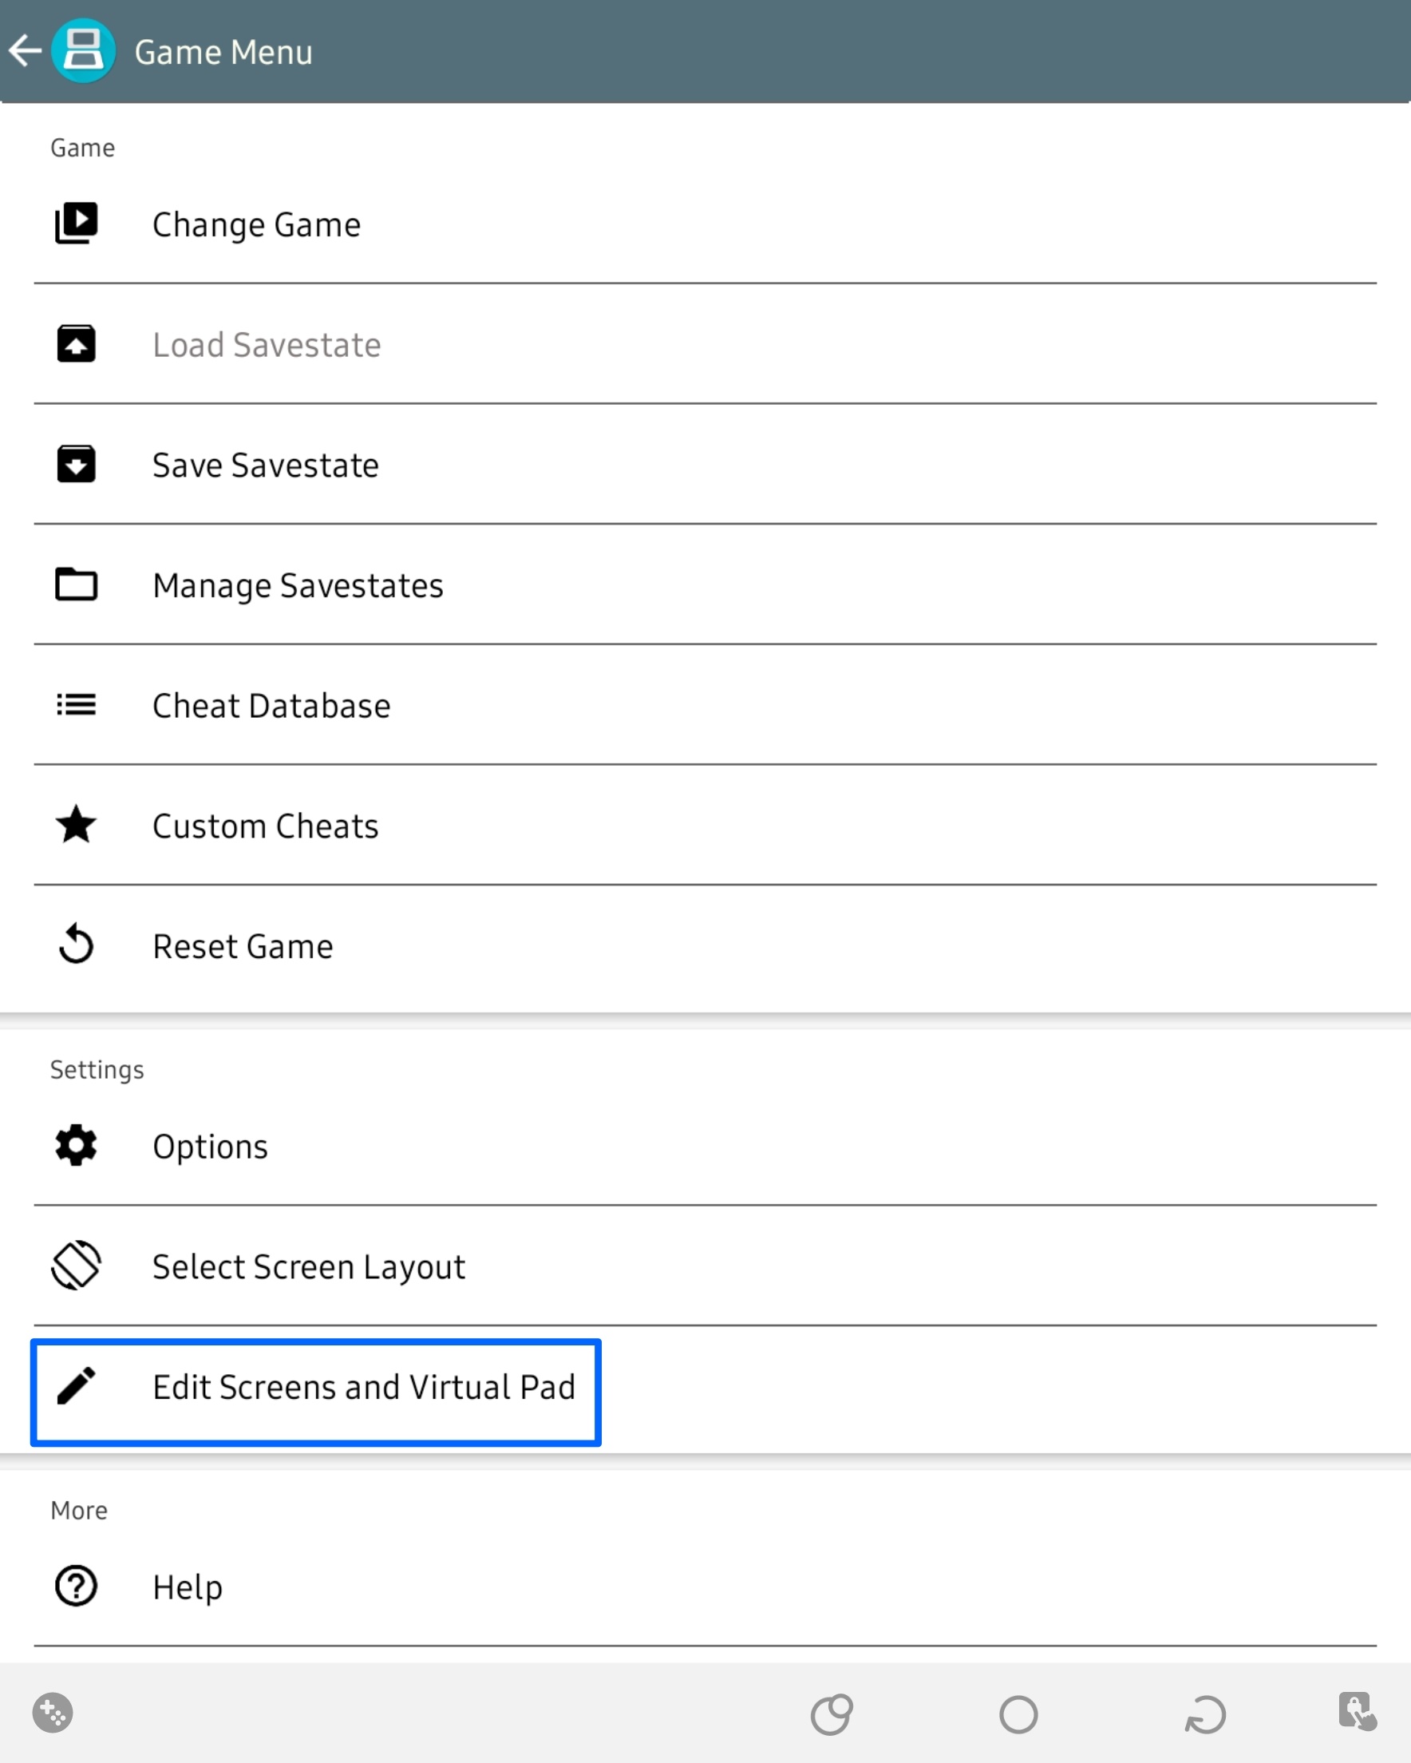The image size is (1411, 1763).
Task: Click the Save Savestate down-arrow icon
Action: 76,465
